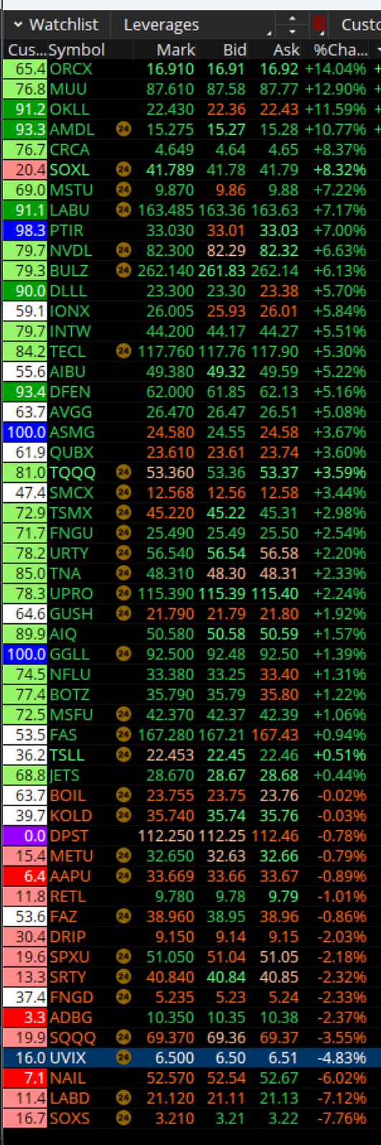Select the PTIR symbol

67,231
